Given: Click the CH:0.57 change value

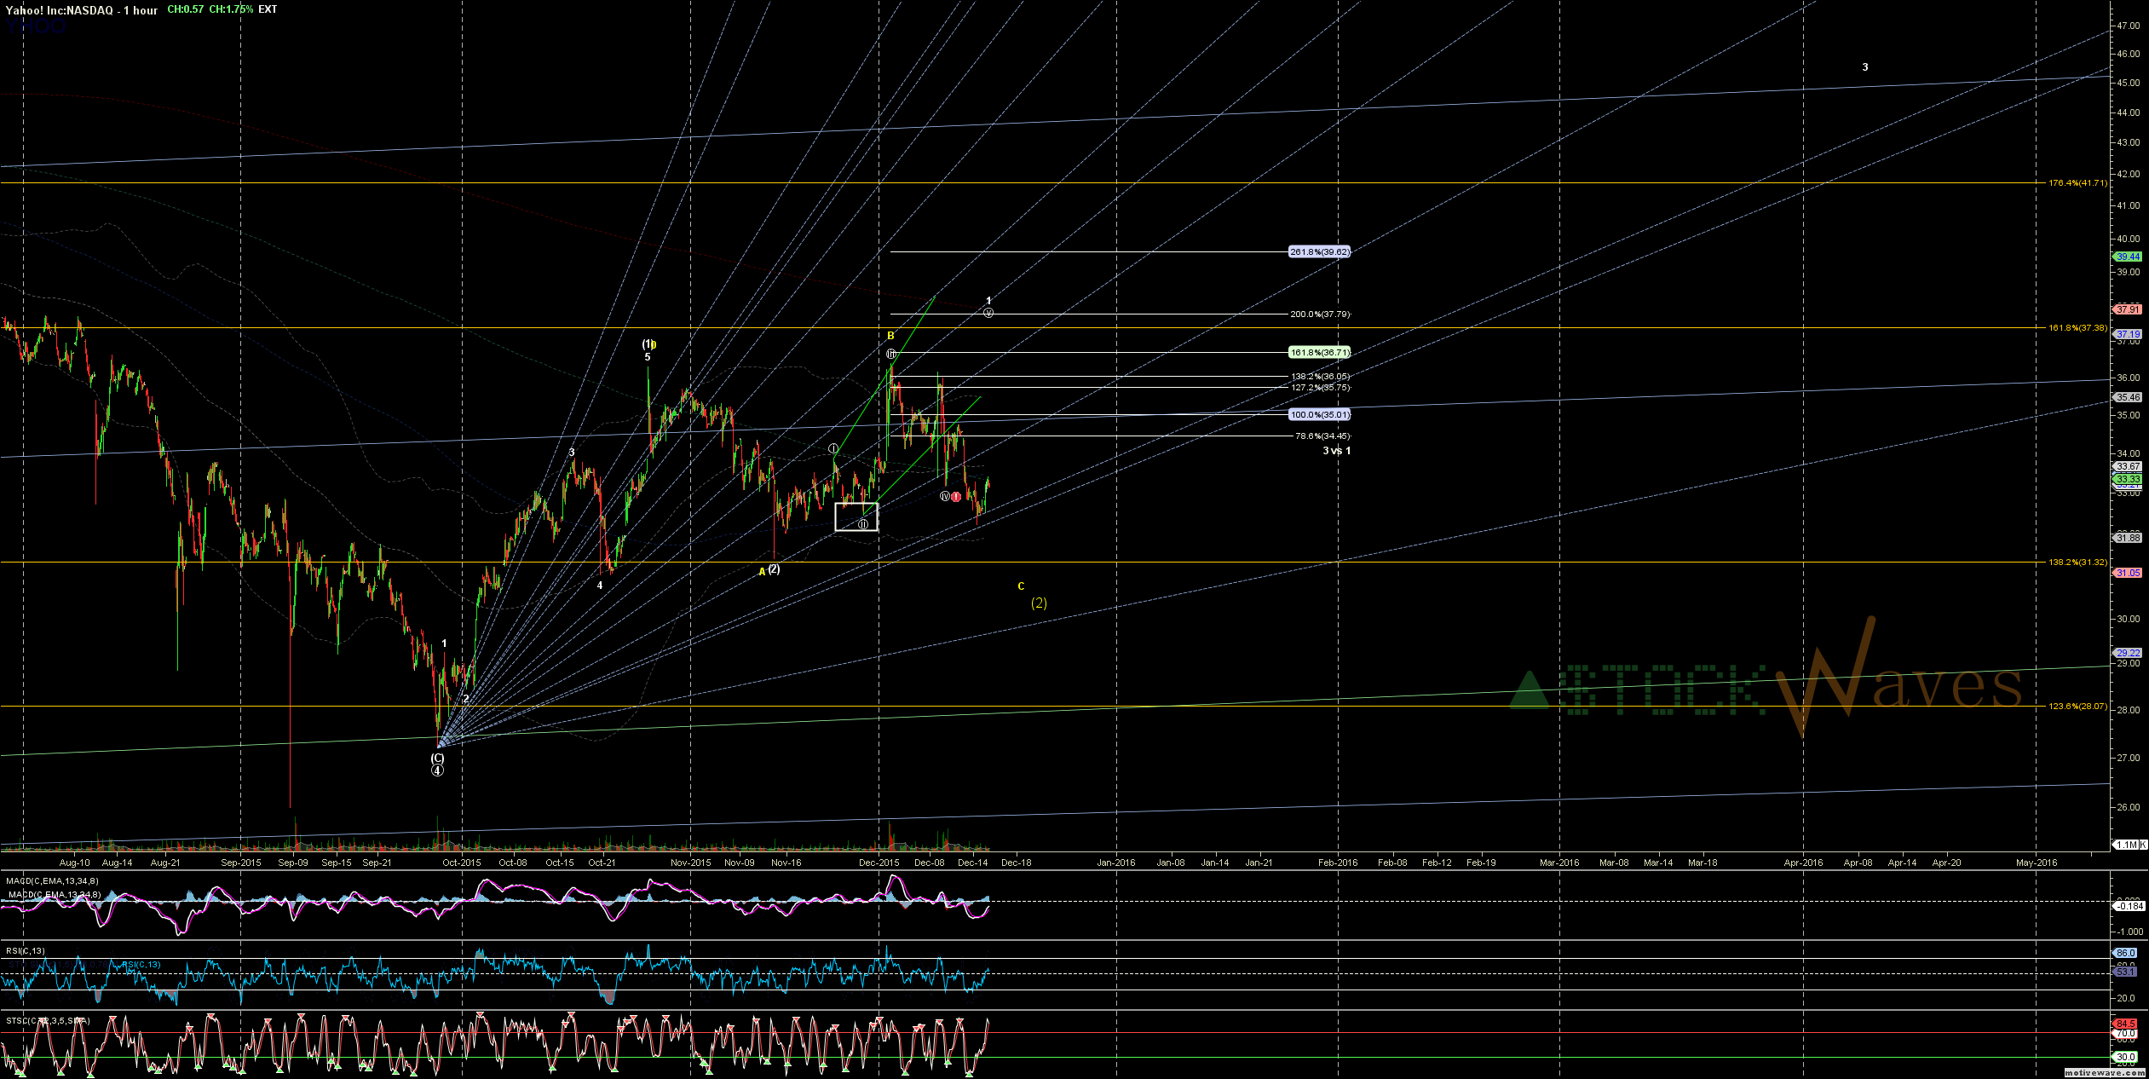Looking at the screenshot, I should coord(185,9).
